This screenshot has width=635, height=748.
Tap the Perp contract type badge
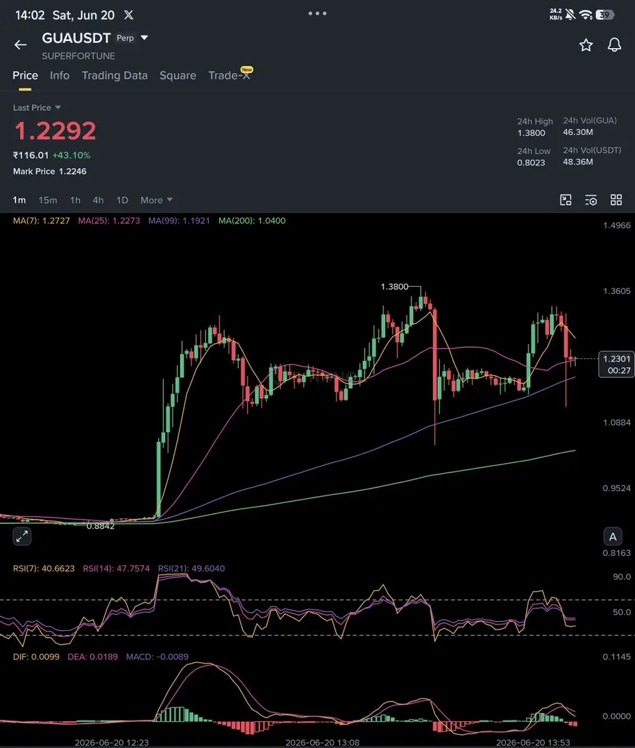coord(125,38)
